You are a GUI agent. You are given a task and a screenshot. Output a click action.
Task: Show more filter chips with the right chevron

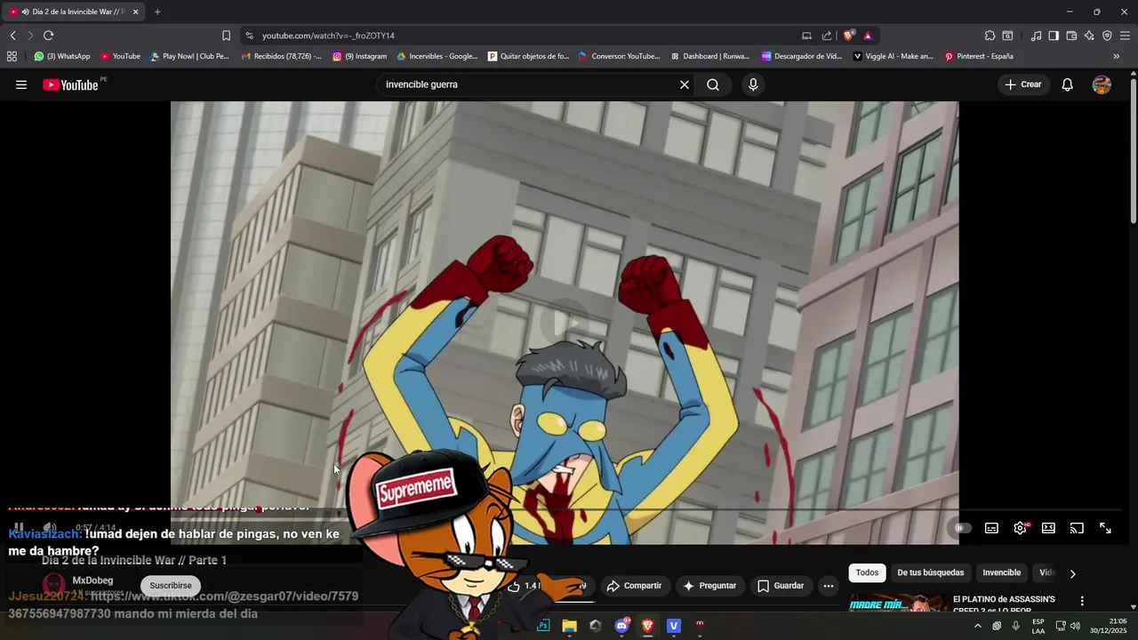(1072, 573)
